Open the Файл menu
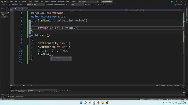The height and width of the screenshot is (105, 188). coord(6,1)
